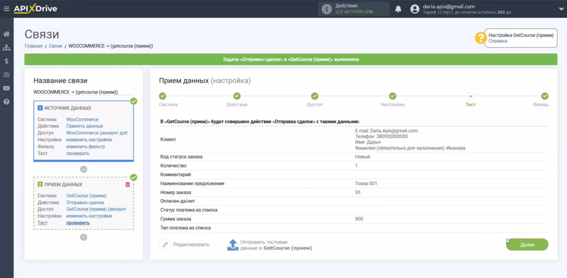Go to Связи breadcrumb

coord(55,46)
